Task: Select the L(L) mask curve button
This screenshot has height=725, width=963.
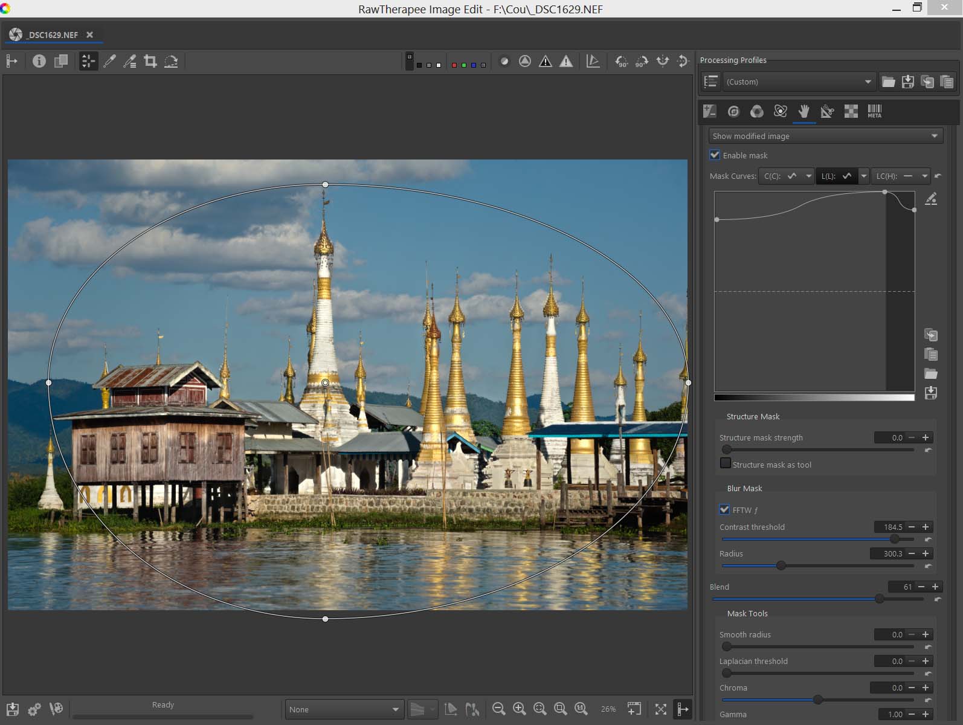Action: 836,176
